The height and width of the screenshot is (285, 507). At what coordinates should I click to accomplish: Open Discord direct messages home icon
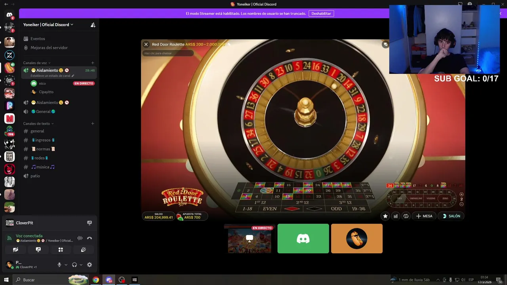point(10,15)
